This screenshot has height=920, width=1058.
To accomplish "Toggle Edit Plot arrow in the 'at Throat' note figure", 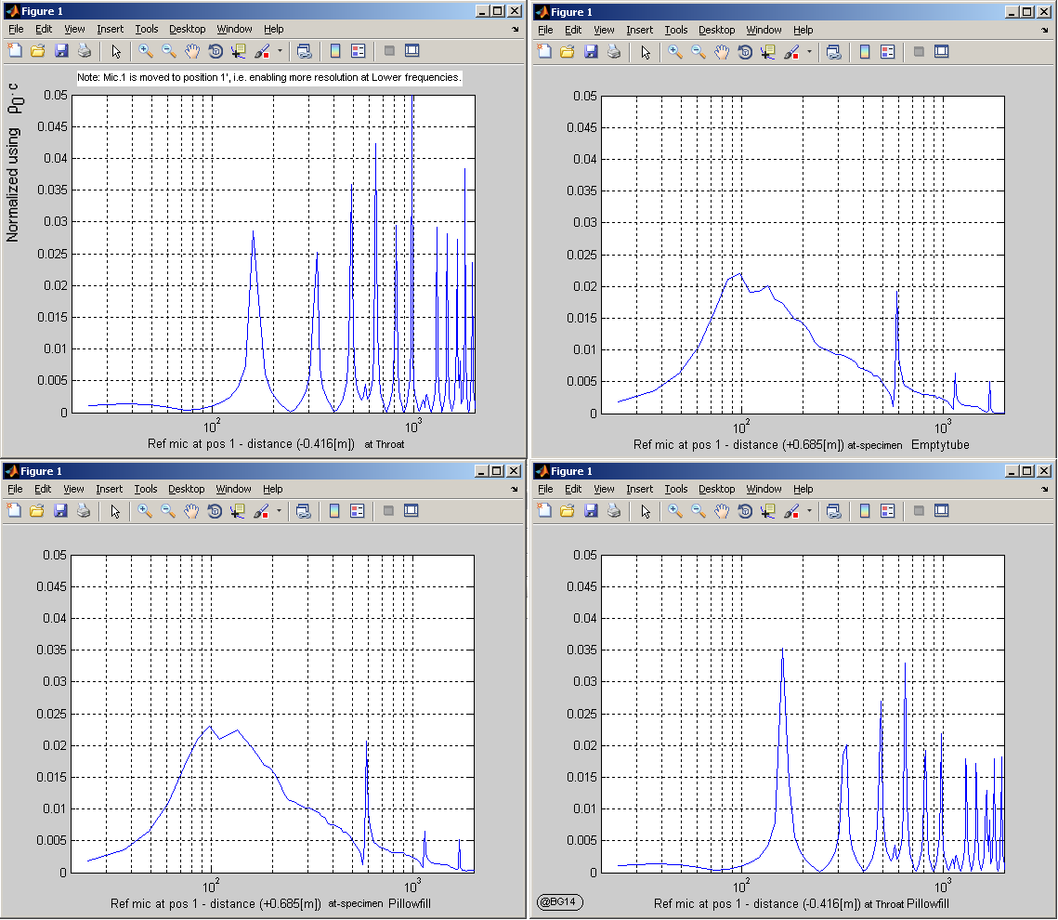I will click(x=116, y=51).
